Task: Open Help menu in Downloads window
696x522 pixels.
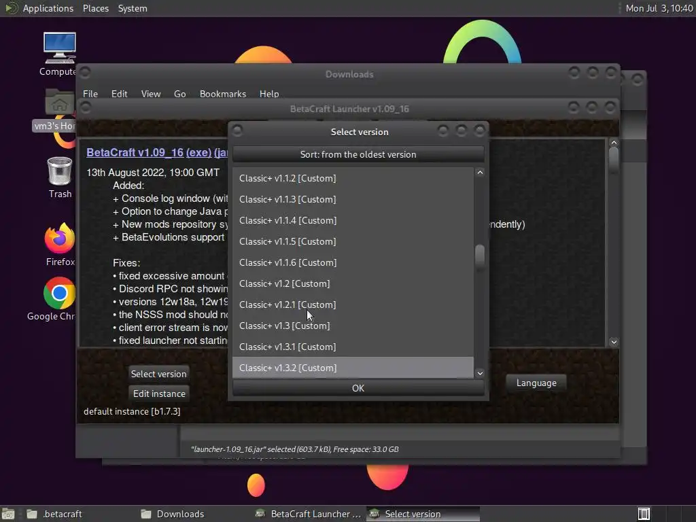Action: (269, 94)
